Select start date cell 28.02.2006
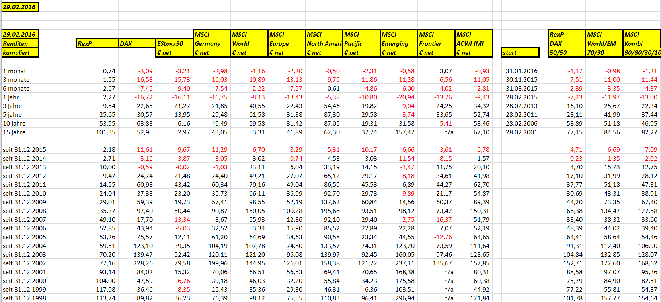The width and height of the screenshot is (661, 302). tap(521, 123)
